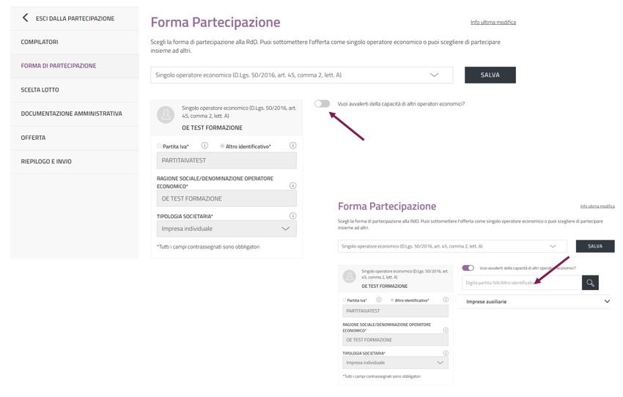Click the info icon for Tipologia Societaria in the upper form
This screenshot has height=397, width=623.
coord(292,216)
